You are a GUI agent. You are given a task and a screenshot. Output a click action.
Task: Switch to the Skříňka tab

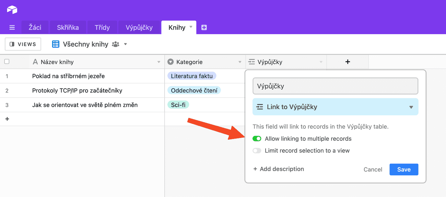(68, 27)
